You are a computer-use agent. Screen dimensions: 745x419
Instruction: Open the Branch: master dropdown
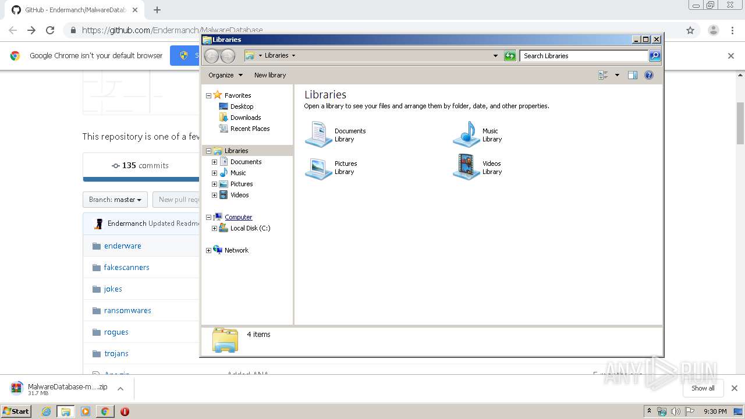click(x=115, y=200)
